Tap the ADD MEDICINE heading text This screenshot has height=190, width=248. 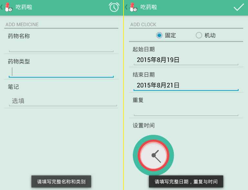tap(22, 25)
